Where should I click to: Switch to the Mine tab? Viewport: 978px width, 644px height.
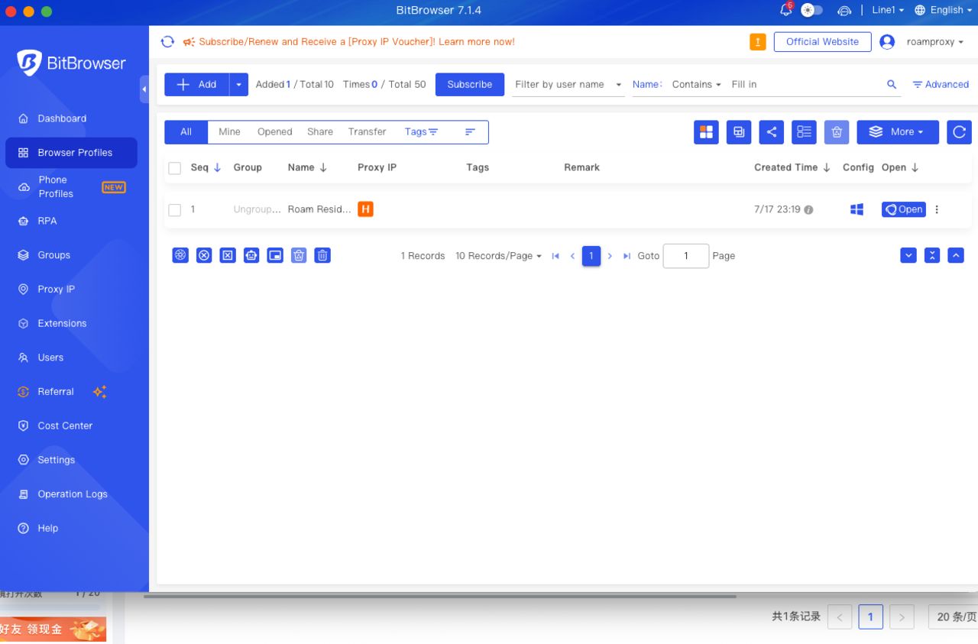229,132
